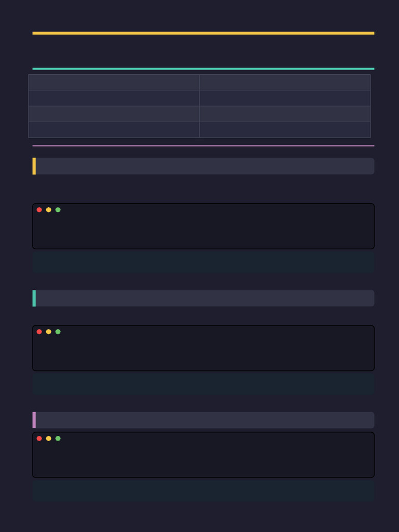Click the left cell of the table header row
Viewport: 399px width, 532px height.
pyautogui.click(x=114, y=82)
